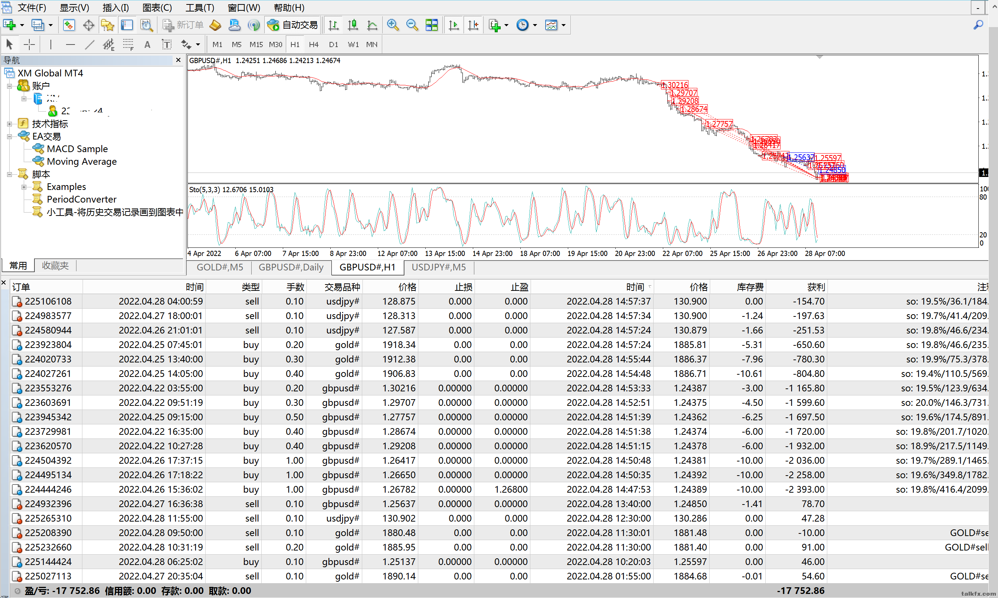Select the equidistant channel tool

(109, 44)
